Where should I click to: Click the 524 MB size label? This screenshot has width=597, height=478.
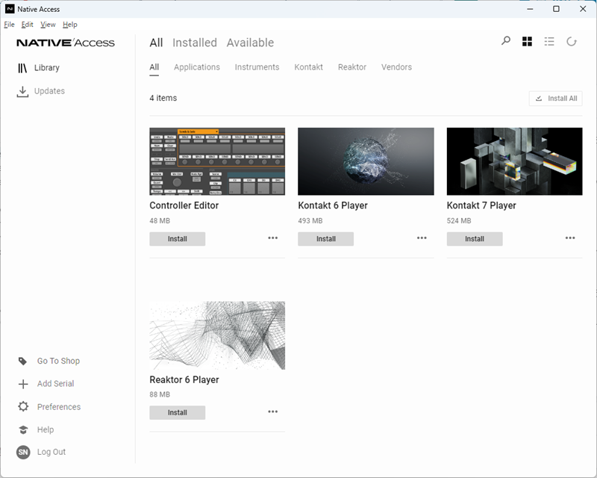(x=459, y=221)
